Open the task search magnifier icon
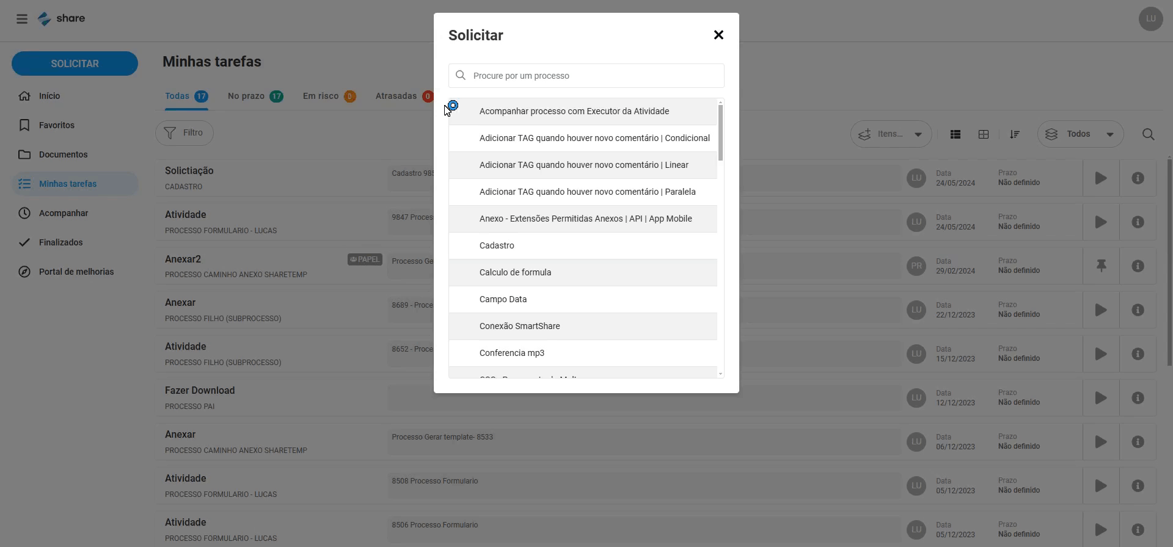This screenshot has height=547, width=1173. tap(1148, 134)
